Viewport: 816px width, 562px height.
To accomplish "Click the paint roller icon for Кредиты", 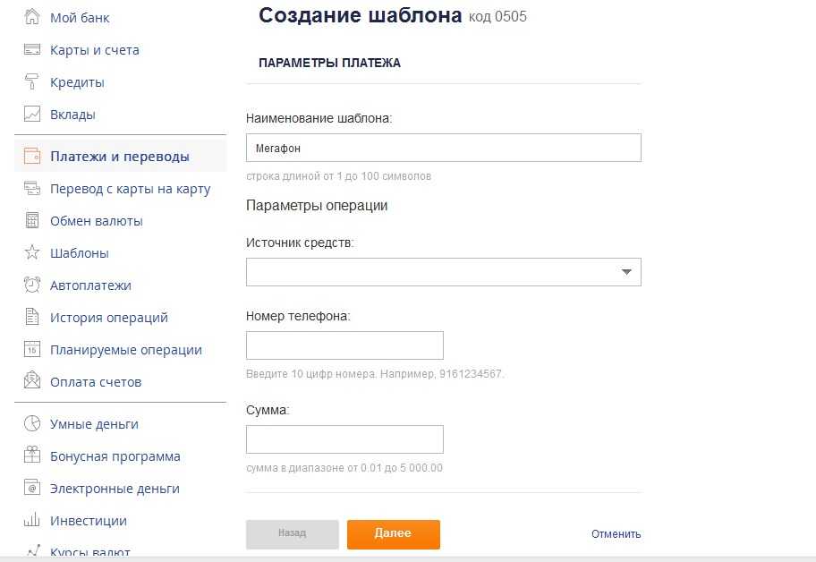I will pyautogui.click(x=32, y=82).
